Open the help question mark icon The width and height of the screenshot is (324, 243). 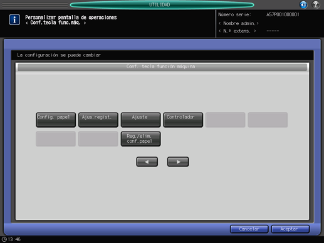(x=316, y=4)
